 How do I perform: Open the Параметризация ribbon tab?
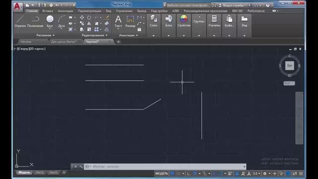coord(89,11)
